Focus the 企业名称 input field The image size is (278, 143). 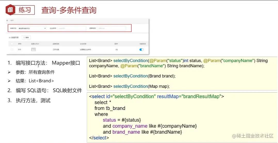tap(72, 28)
